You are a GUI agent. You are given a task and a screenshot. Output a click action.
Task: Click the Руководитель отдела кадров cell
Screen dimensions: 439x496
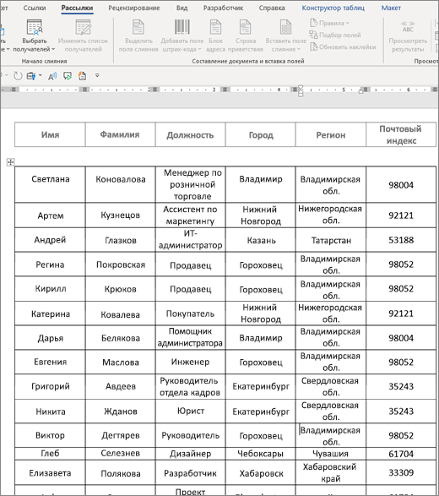coord(190,386)
